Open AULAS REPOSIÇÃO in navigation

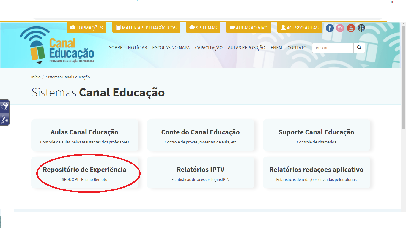(246, 48)
